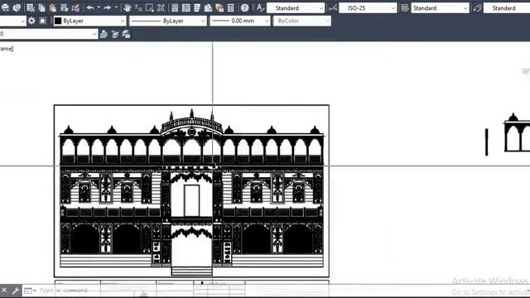Click the partial arch drawing beside the frame

pyautogui.click(x=517, y=132)
